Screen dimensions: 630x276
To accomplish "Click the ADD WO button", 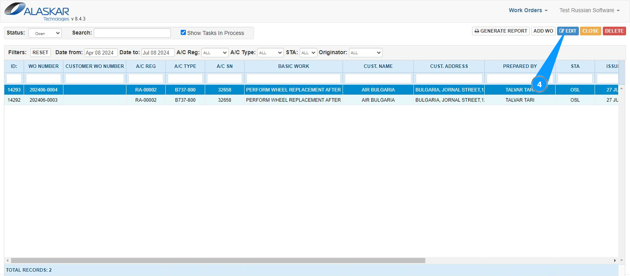I will 543,31.
